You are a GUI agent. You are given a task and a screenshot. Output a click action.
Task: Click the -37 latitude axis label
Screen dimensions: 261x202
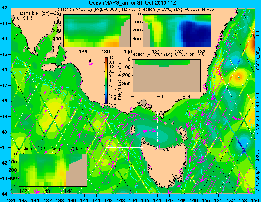coord(3,85)
